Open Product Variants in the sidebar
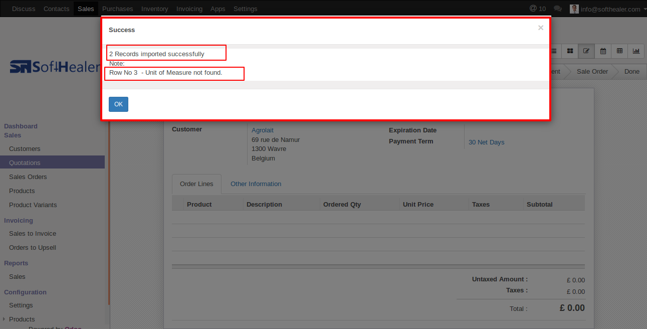 (x=33, y=205)
